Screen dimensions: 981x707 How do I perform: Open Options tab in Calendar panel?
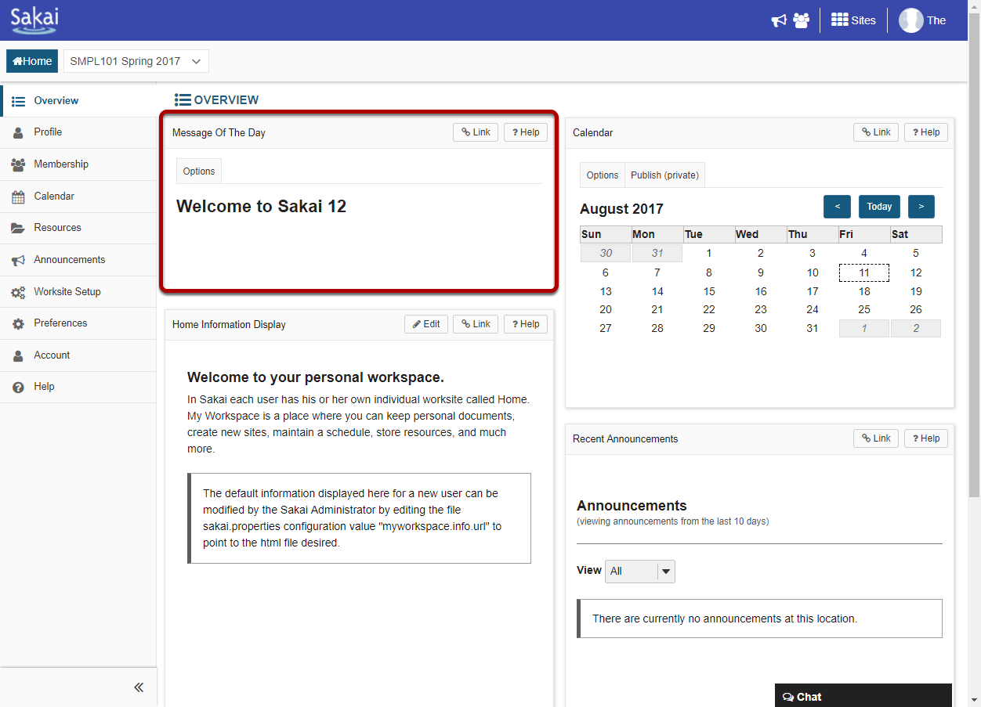click(x=603, y=175)
